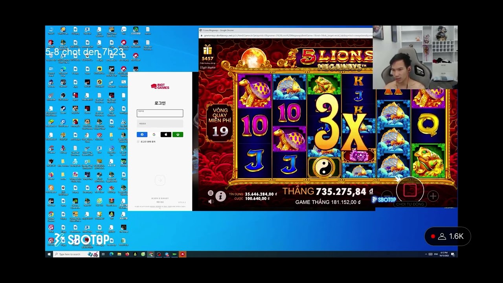This screenshot has height=283, width=503.
Task: Tick the stay signed in checkbox
Action: 138,141
